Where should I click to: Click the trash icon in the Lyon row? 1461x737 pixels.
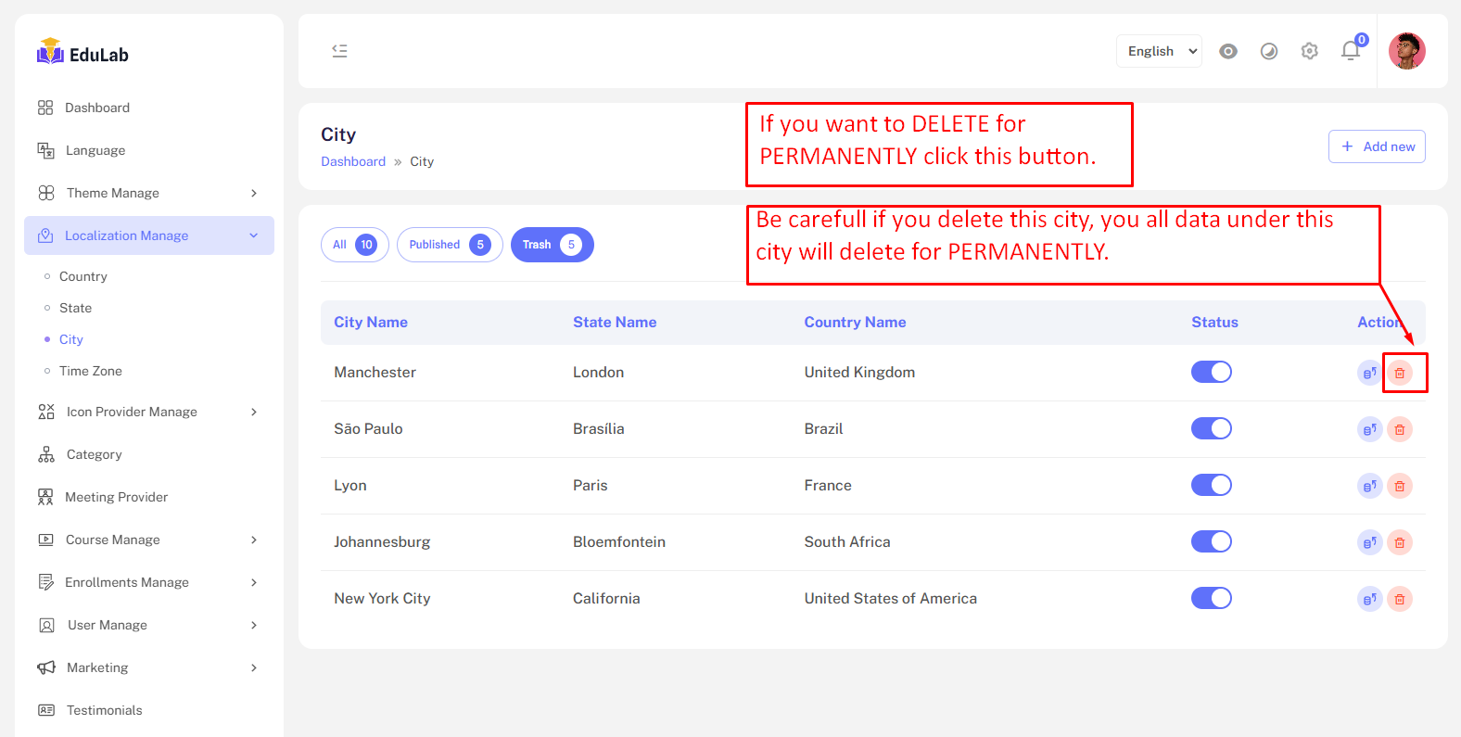(1399, 486)
